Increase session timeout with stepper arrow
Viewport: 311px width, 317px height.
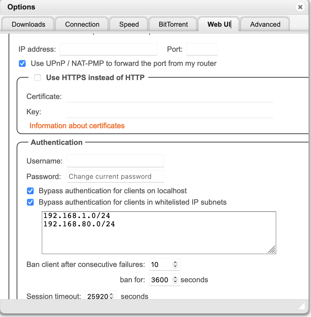[112, 294]
